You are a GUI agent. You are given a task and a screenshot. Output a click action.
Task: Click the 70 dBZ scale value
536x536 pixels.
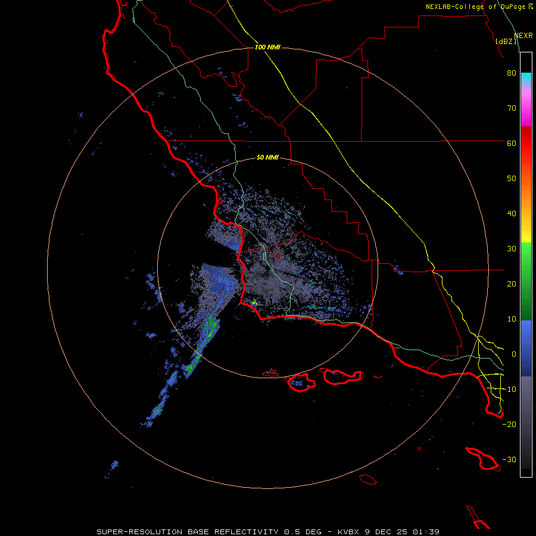(x=512, y=108)
